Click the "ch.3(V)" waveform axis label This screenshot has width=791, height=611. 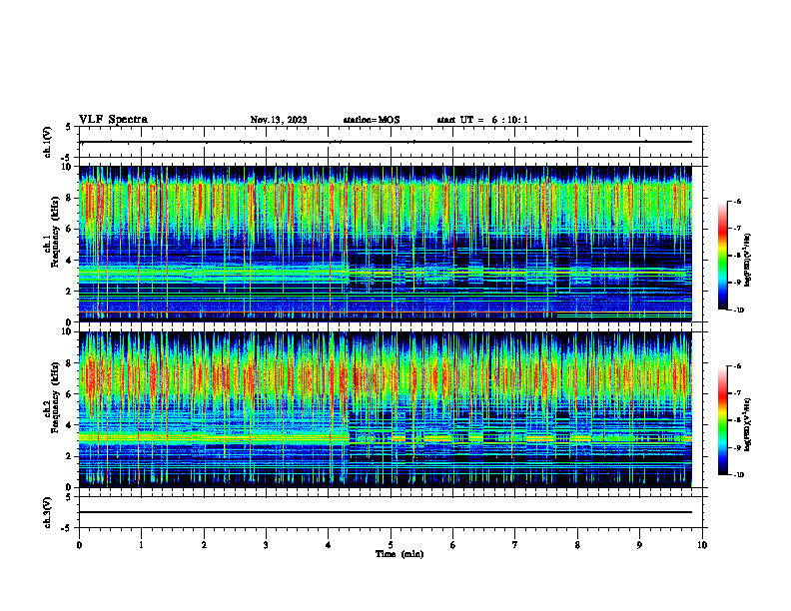pos(48,512)
